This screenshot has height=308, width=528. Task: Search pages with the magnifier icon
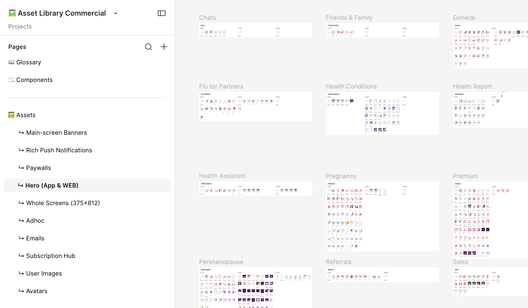click(148, 47)
